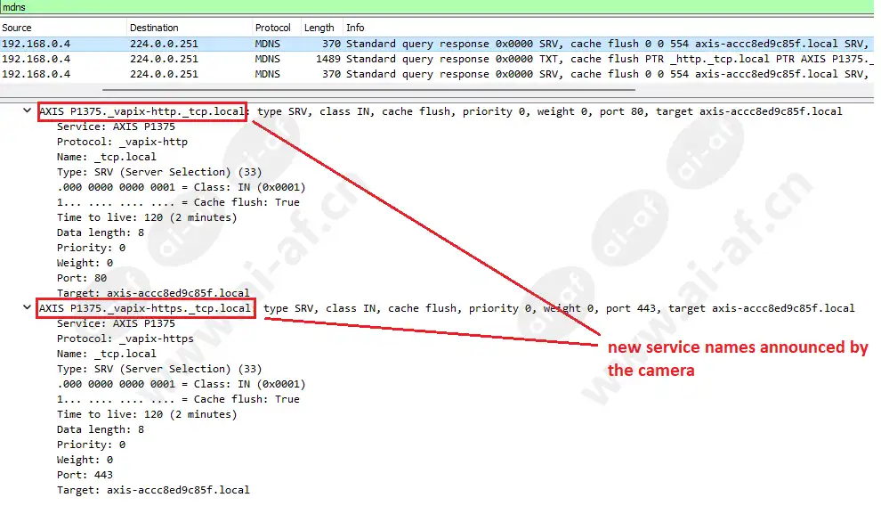Click the packet list horizontal scrollbar
The width and height of the screenshot is (881, 514).
click(x=368, y=89)
